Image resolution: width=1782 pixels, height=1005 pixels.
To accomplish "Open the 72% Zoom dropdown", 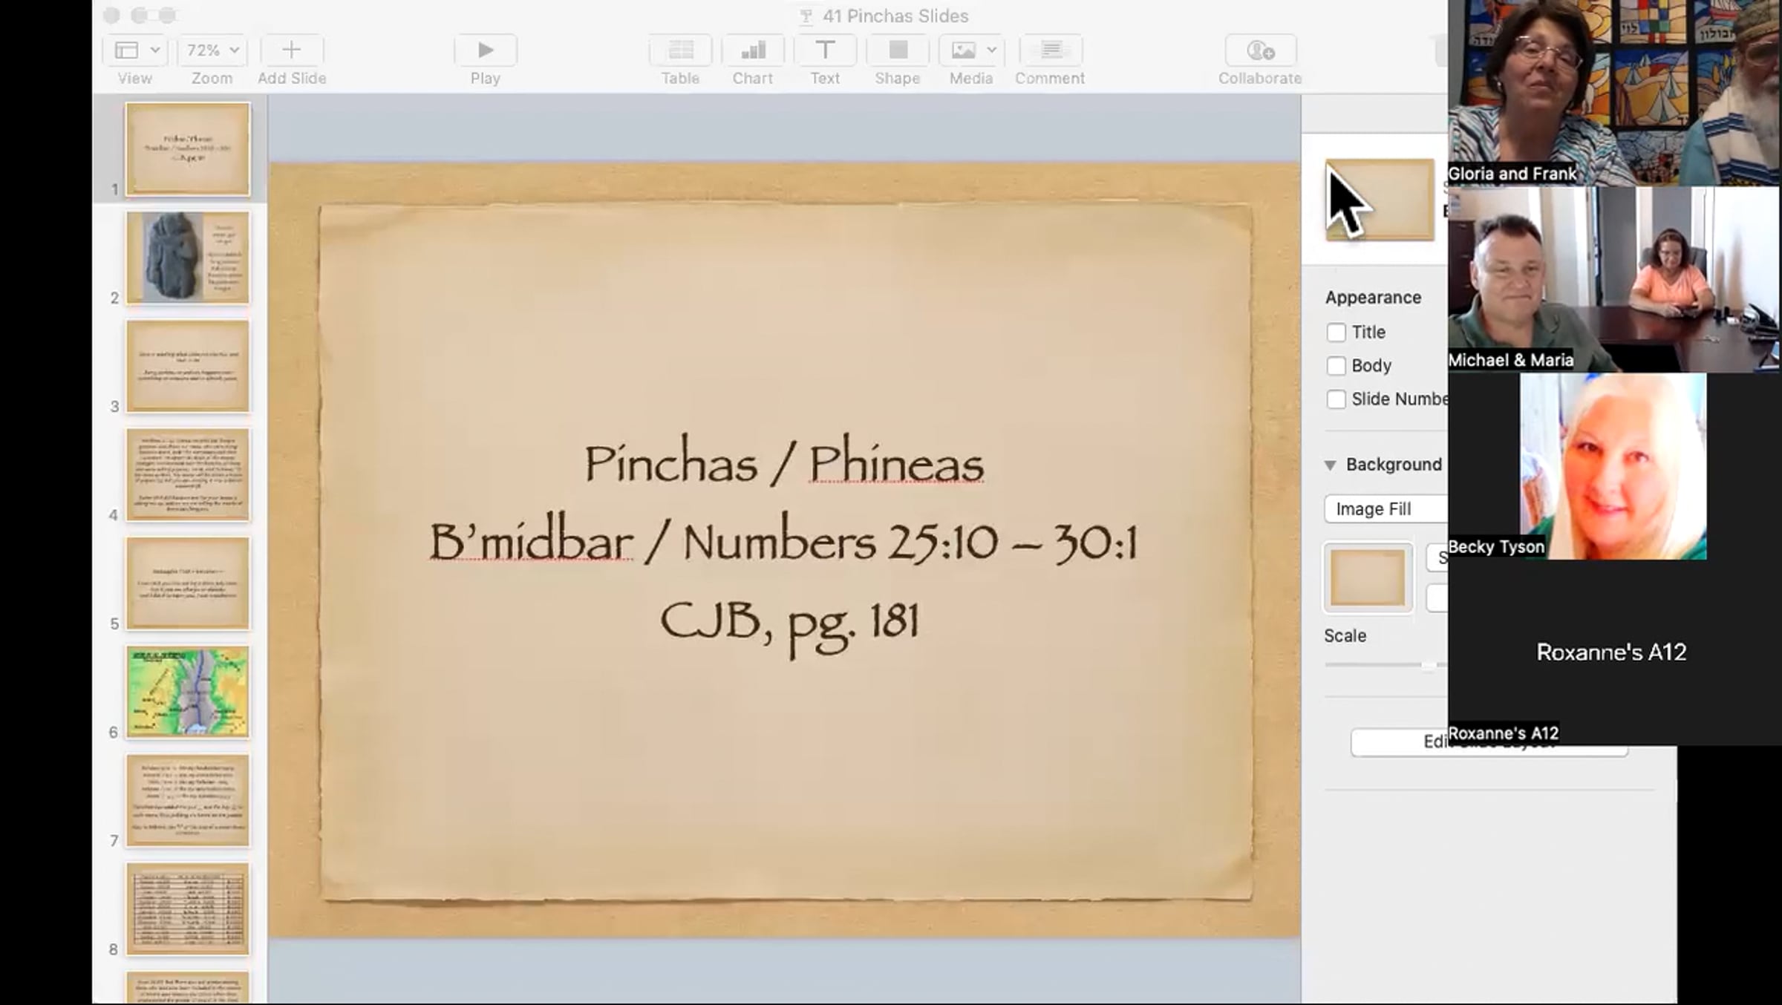I will click(x=212, y=50).
